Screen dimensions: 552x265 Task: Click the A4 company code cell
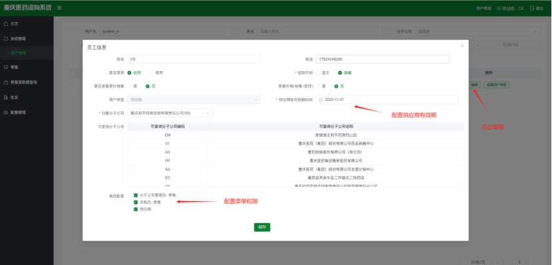point(168,169)
